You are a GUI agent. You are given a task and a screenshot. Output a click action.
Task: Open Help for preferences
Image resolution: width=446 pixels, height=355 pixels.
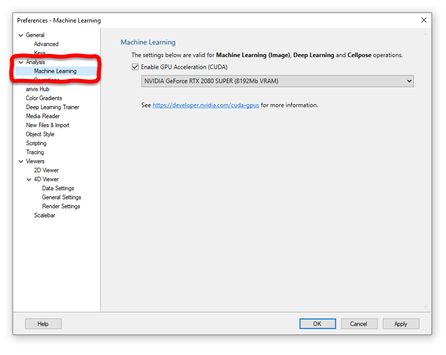(x=43, y=324)
